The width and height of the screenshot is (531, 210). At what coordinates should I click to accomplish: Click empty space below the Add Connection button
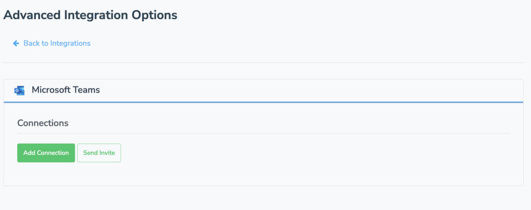46,174
